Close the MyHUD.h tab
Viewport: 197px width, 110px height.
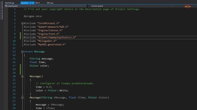(33, 3)
